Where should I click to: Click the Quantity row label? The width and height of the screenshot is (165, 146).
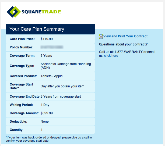coord(16,130)
